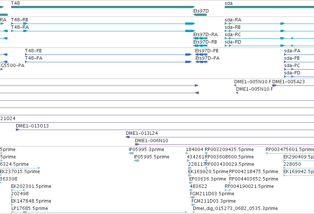Click the EK237015.5prime label

20,172
